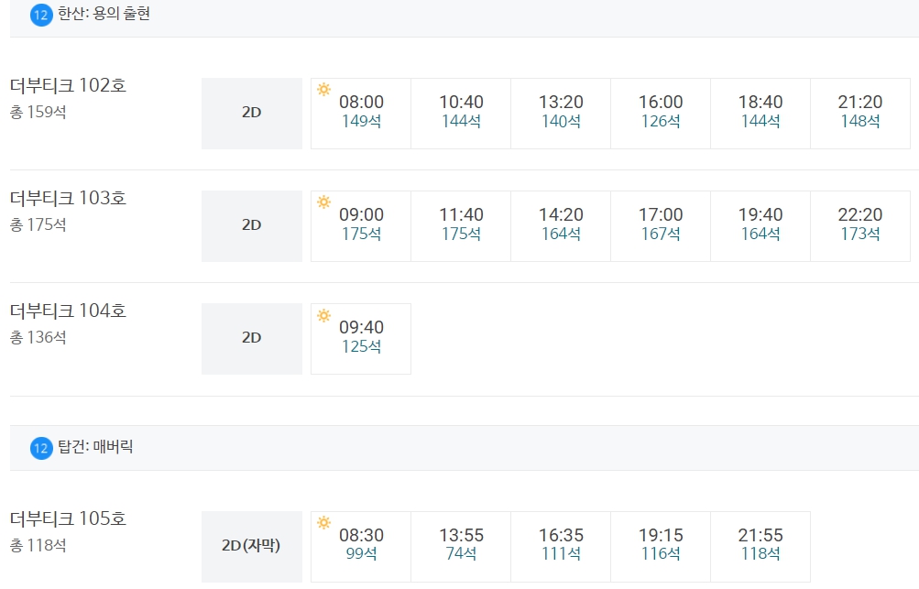This screenshot has height=589, width=919.
Task: Pick the 21:55 showtime with 118석
Action: (760, 546)
